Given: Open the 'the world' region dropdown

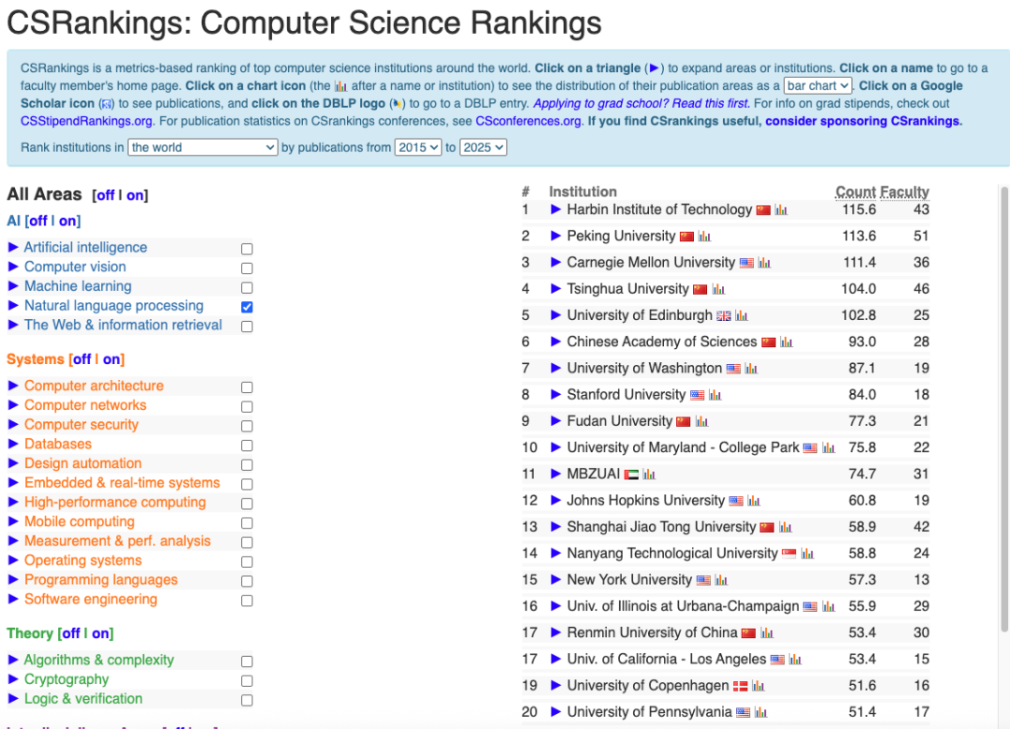Looking at the screenshot, I should point(203,147).
